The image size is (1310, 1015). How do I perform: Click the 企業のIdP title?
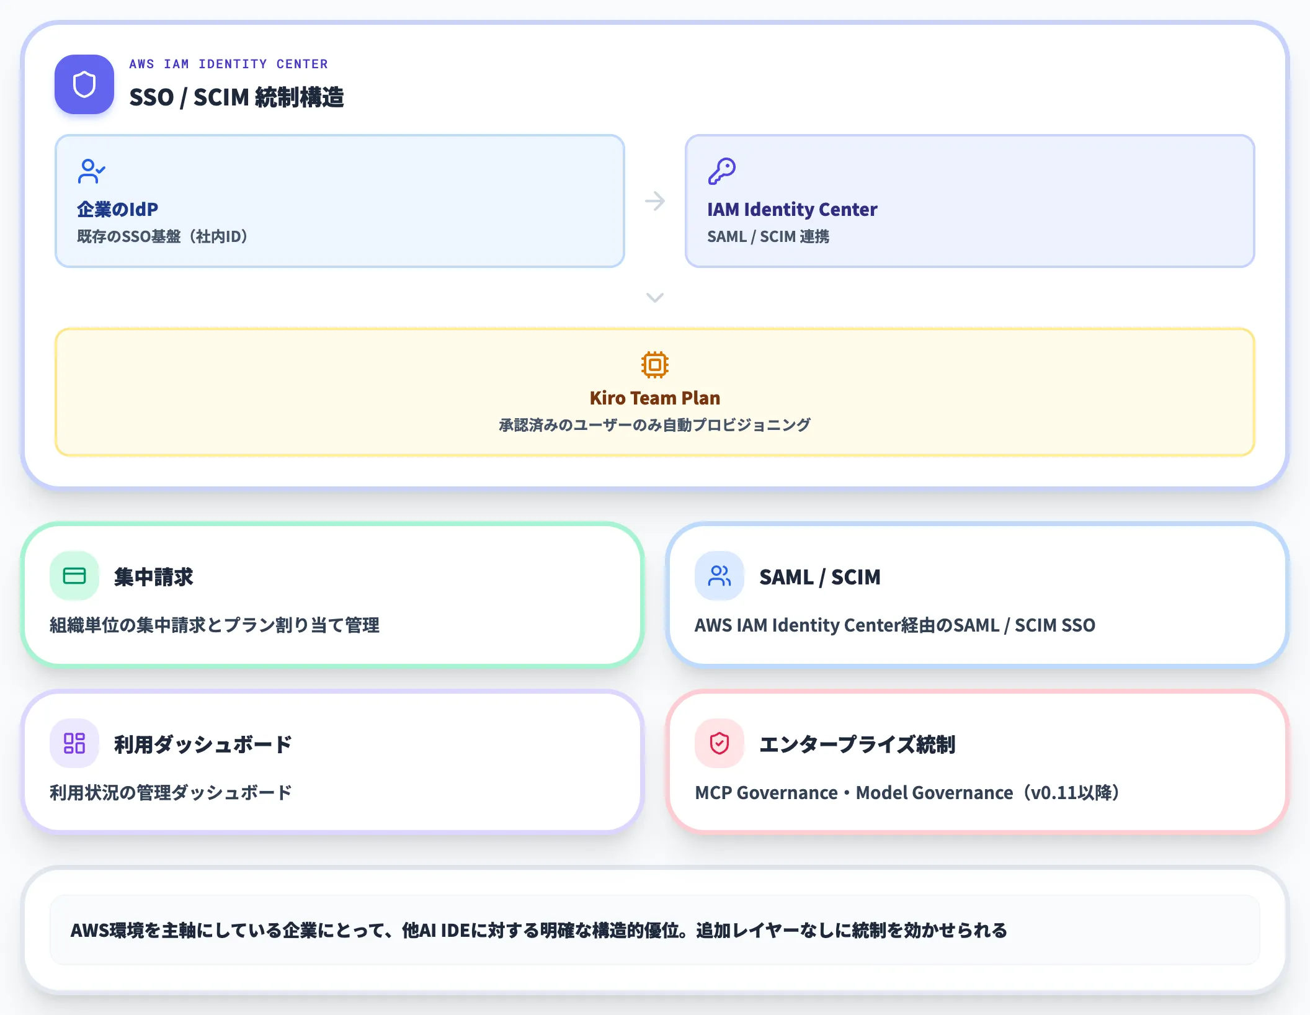[117, 209]
